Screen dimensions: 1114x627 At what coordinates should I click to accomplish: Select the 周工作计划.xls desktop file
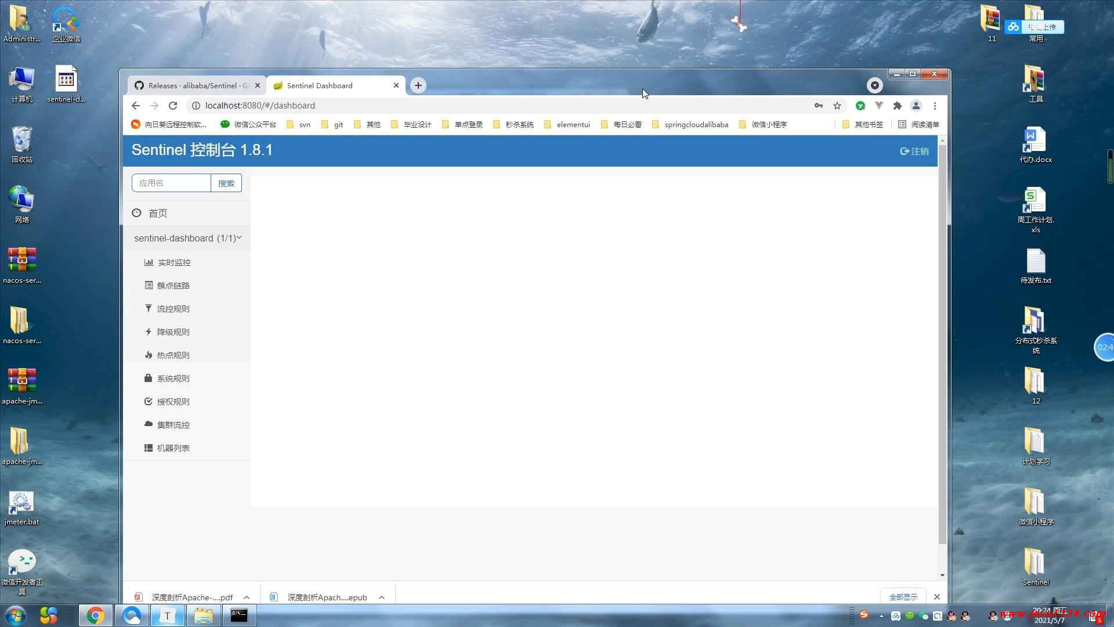click(1036, 210)
